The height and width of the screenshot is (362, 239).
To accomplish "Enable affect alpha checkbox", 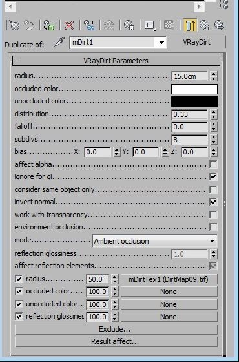I will pos(213,165).
